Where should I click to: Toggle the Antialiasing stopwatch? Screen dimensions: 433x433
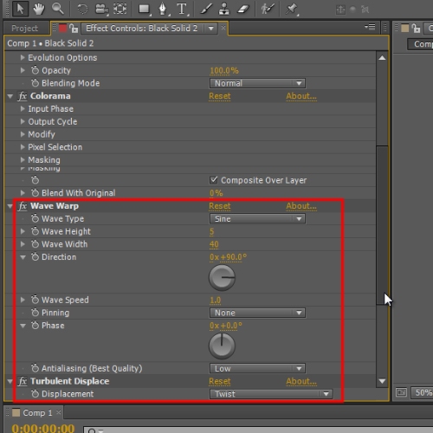tap(35, 368)
